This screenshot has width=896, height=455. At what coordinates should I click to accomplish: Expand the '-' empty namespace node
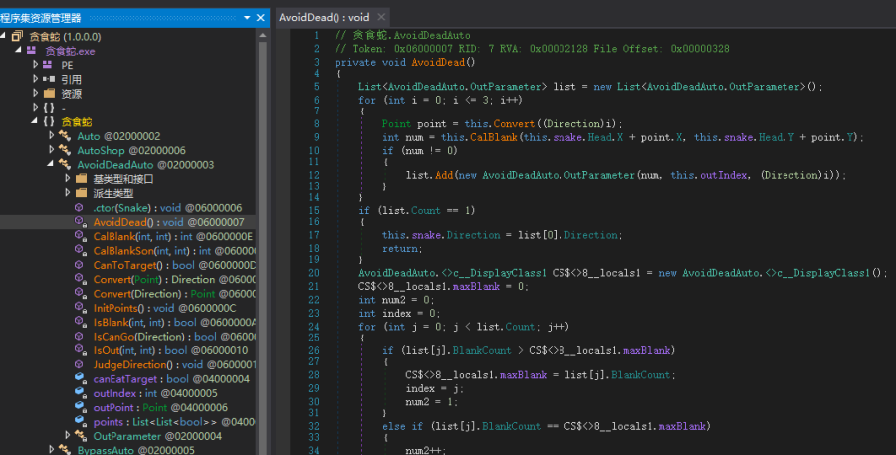[x=36, y=107]
